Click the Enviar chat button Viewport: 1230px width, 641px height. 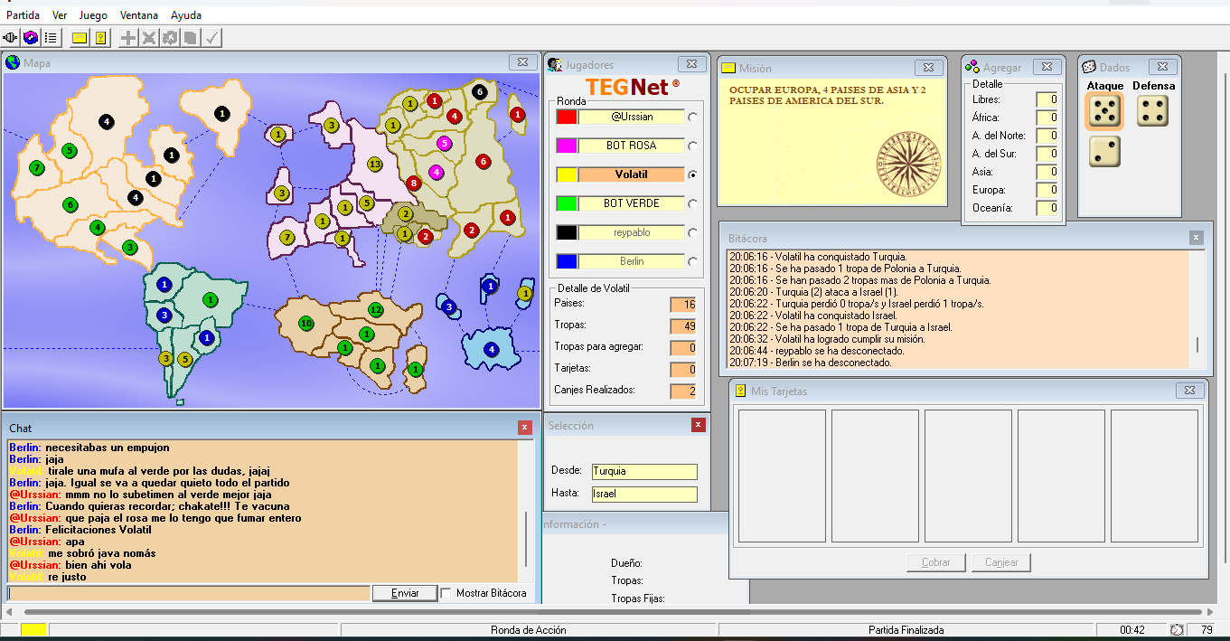point(405,593)
